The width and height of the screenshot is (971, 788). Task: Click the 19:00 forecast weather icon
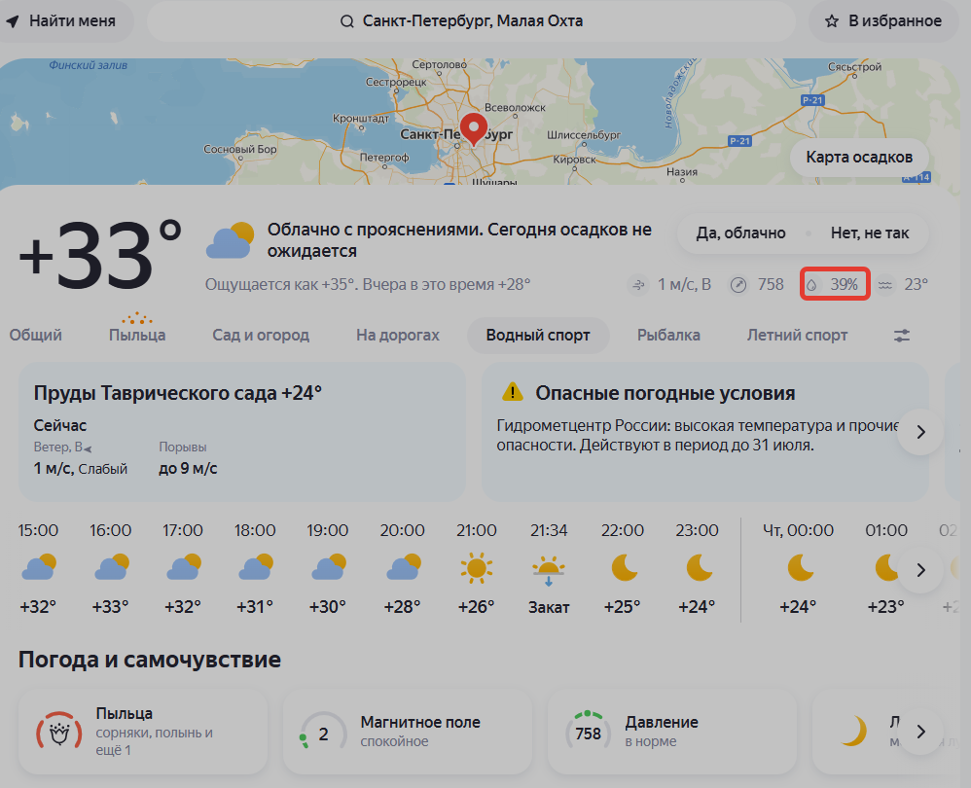tap(328, 567)
